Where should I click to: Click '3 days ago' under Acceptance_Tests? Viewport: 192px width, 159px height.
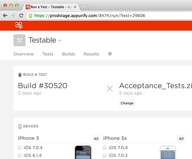(131, 93)
